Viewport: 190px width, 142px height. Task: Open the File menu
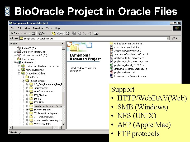12,28
